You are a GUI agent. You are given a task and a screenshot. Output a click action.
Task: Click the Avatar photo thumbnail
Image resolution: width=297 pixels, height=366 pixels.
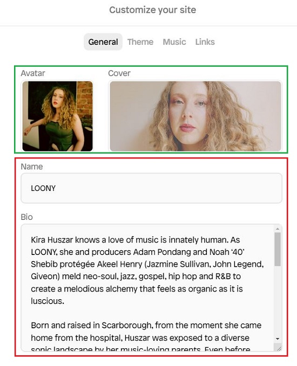[58, 116]
